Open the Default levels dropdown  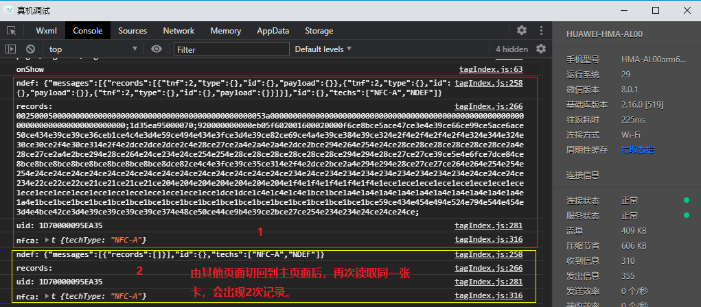(x=323, y=49)
